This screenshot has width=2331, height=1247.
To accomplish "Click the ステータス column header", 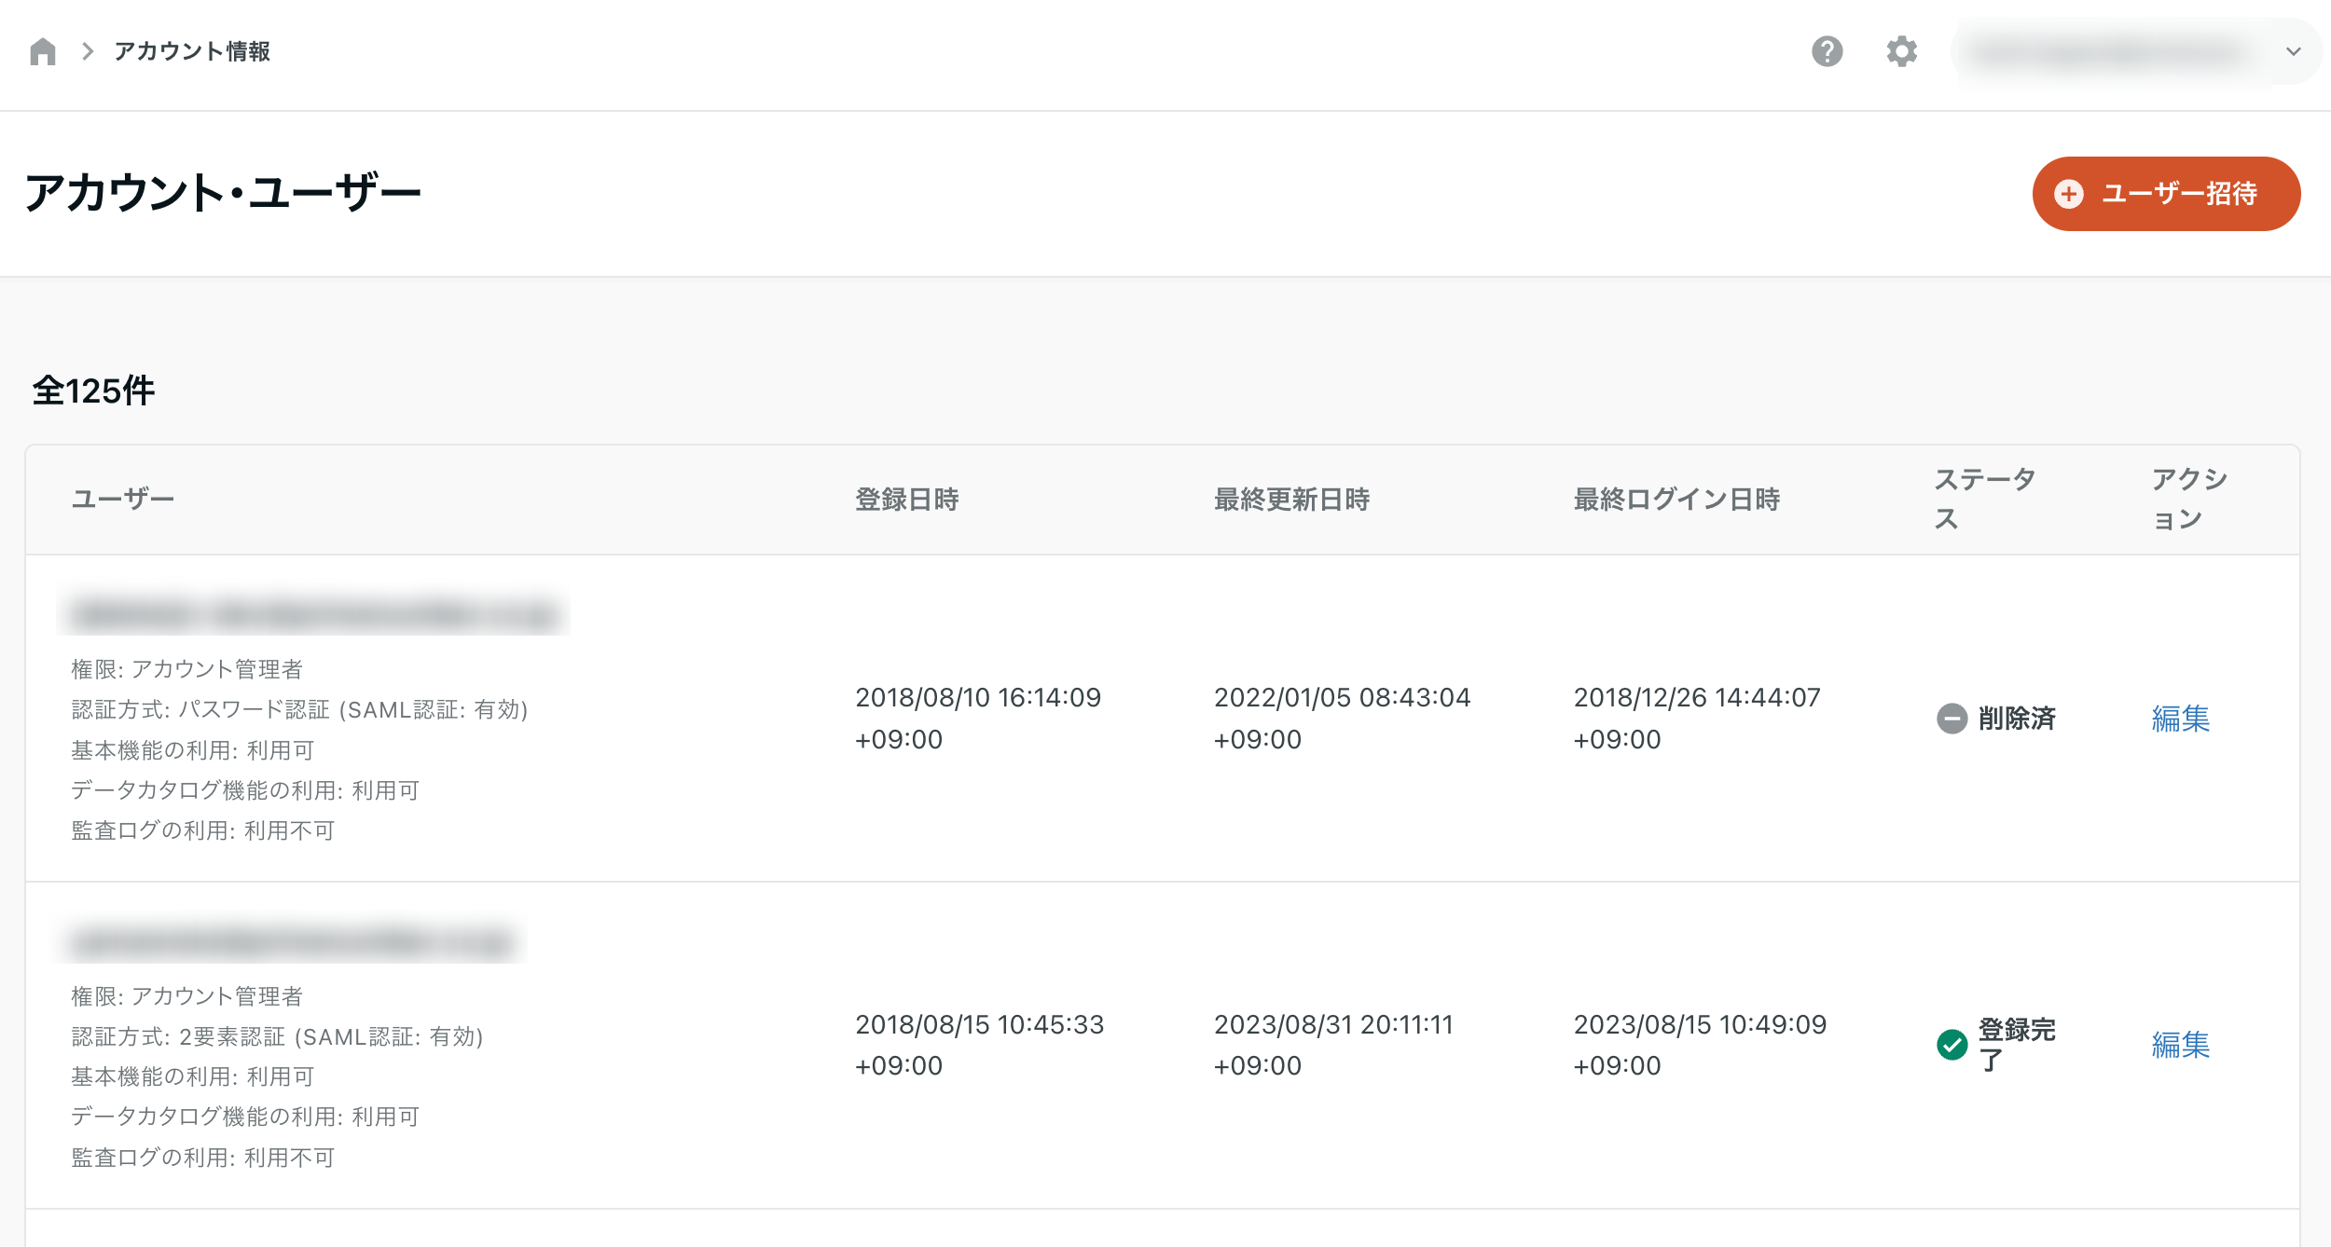I will pos(1984,499).
